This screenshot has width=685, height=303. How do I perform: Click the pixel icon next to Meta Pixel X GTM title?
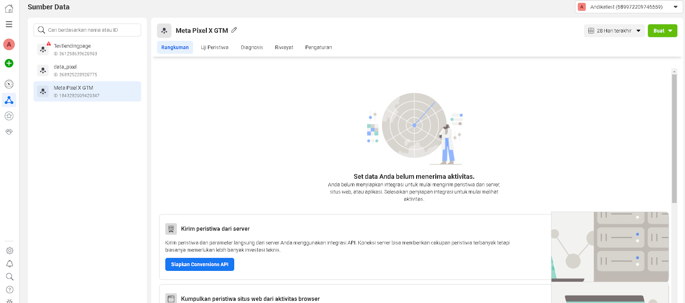(x=164, y=30)
